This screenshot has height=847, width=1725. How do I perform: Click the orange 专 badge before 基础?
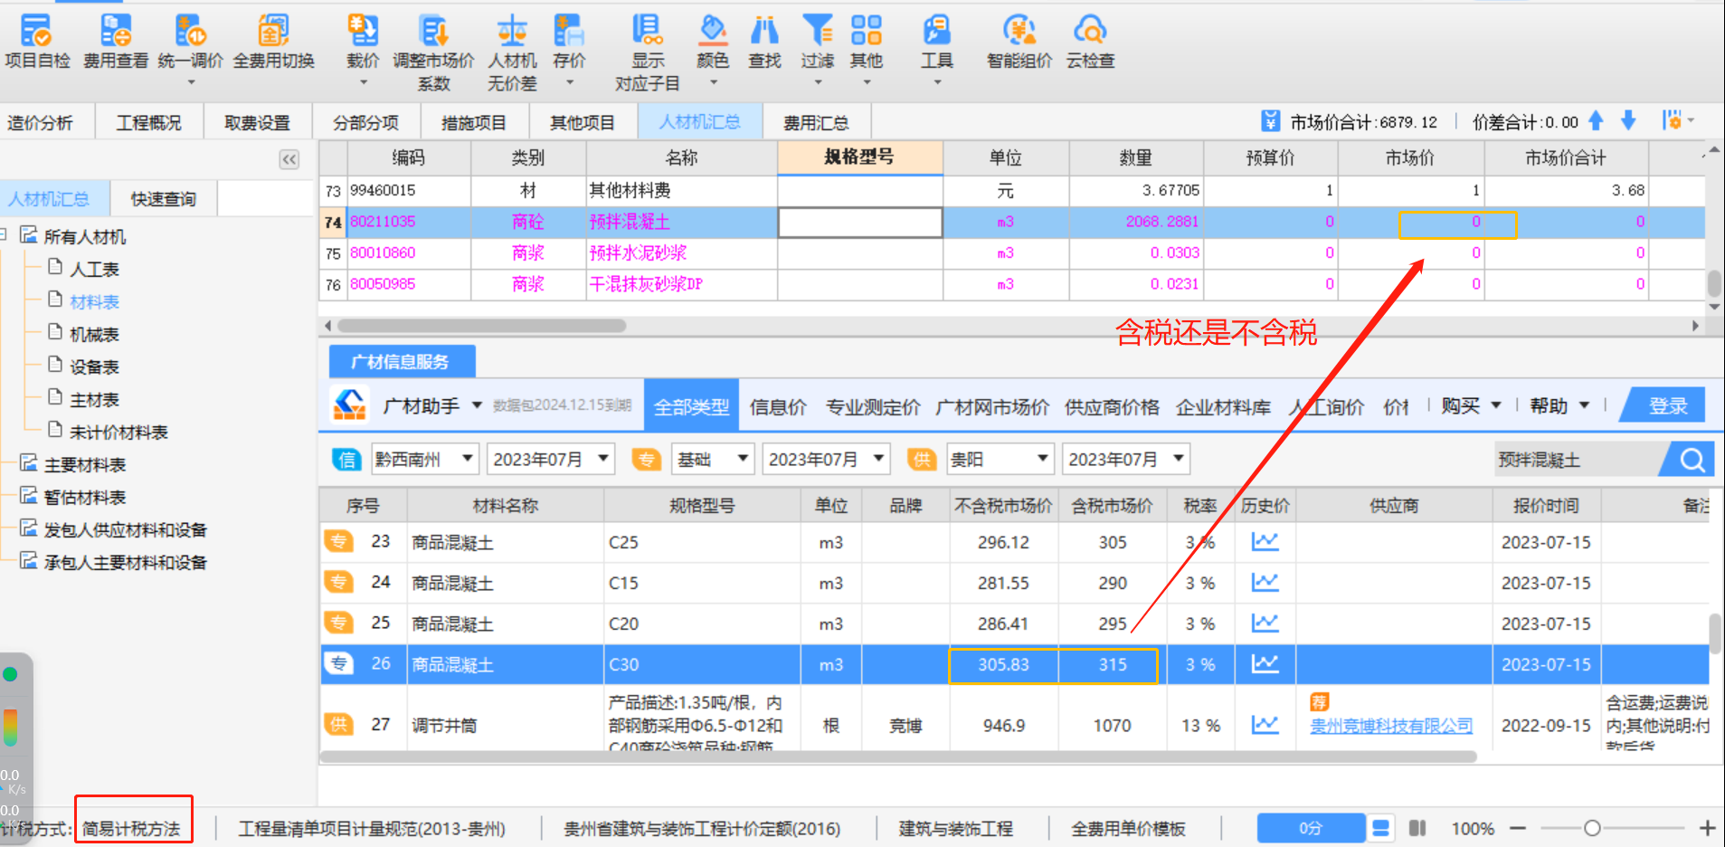(x=646, y=460)
